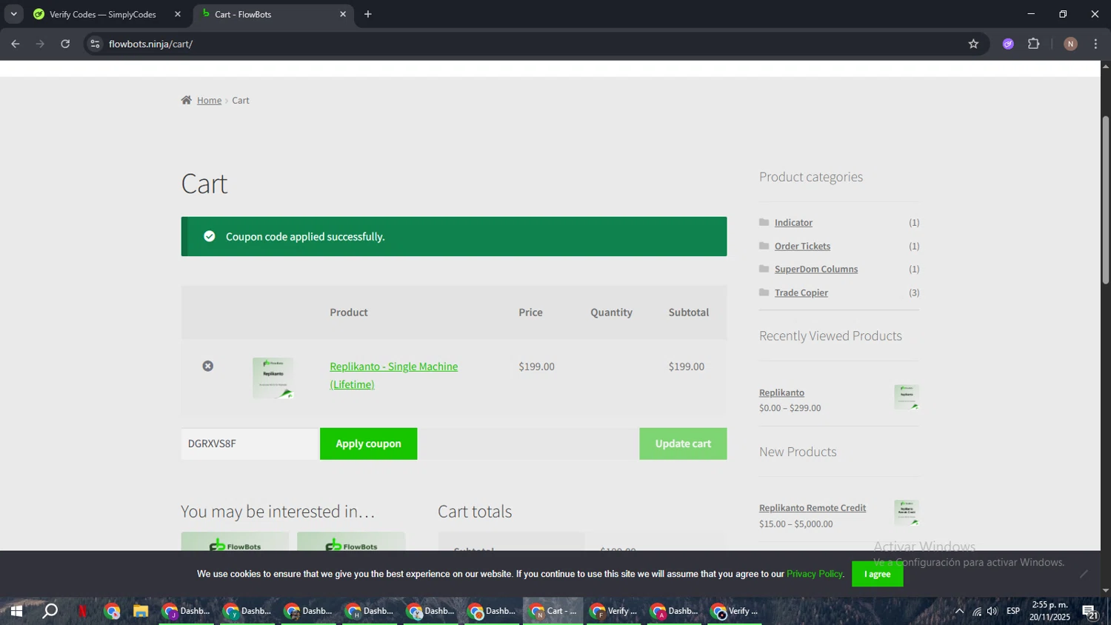Click Coupon code applied successfully message

click(305, 237)
